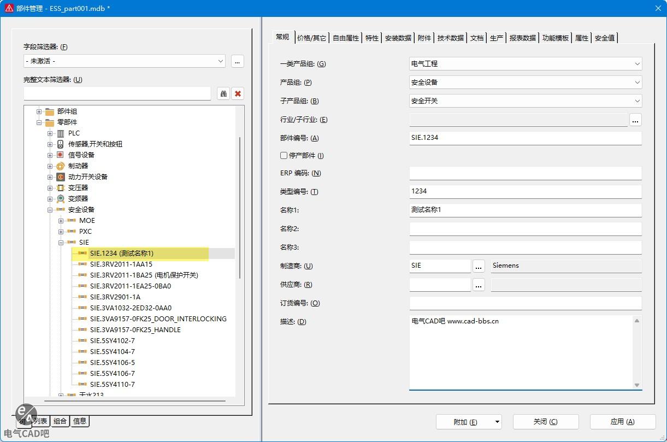The height and width of the screenshot is (442, 667).
Task: Switch to the 价格/其它 tab
Action: coord(311,38)
